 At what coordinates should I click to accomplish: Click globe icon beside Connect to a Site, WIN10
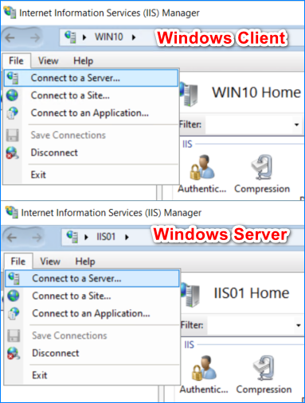(12, 95)
